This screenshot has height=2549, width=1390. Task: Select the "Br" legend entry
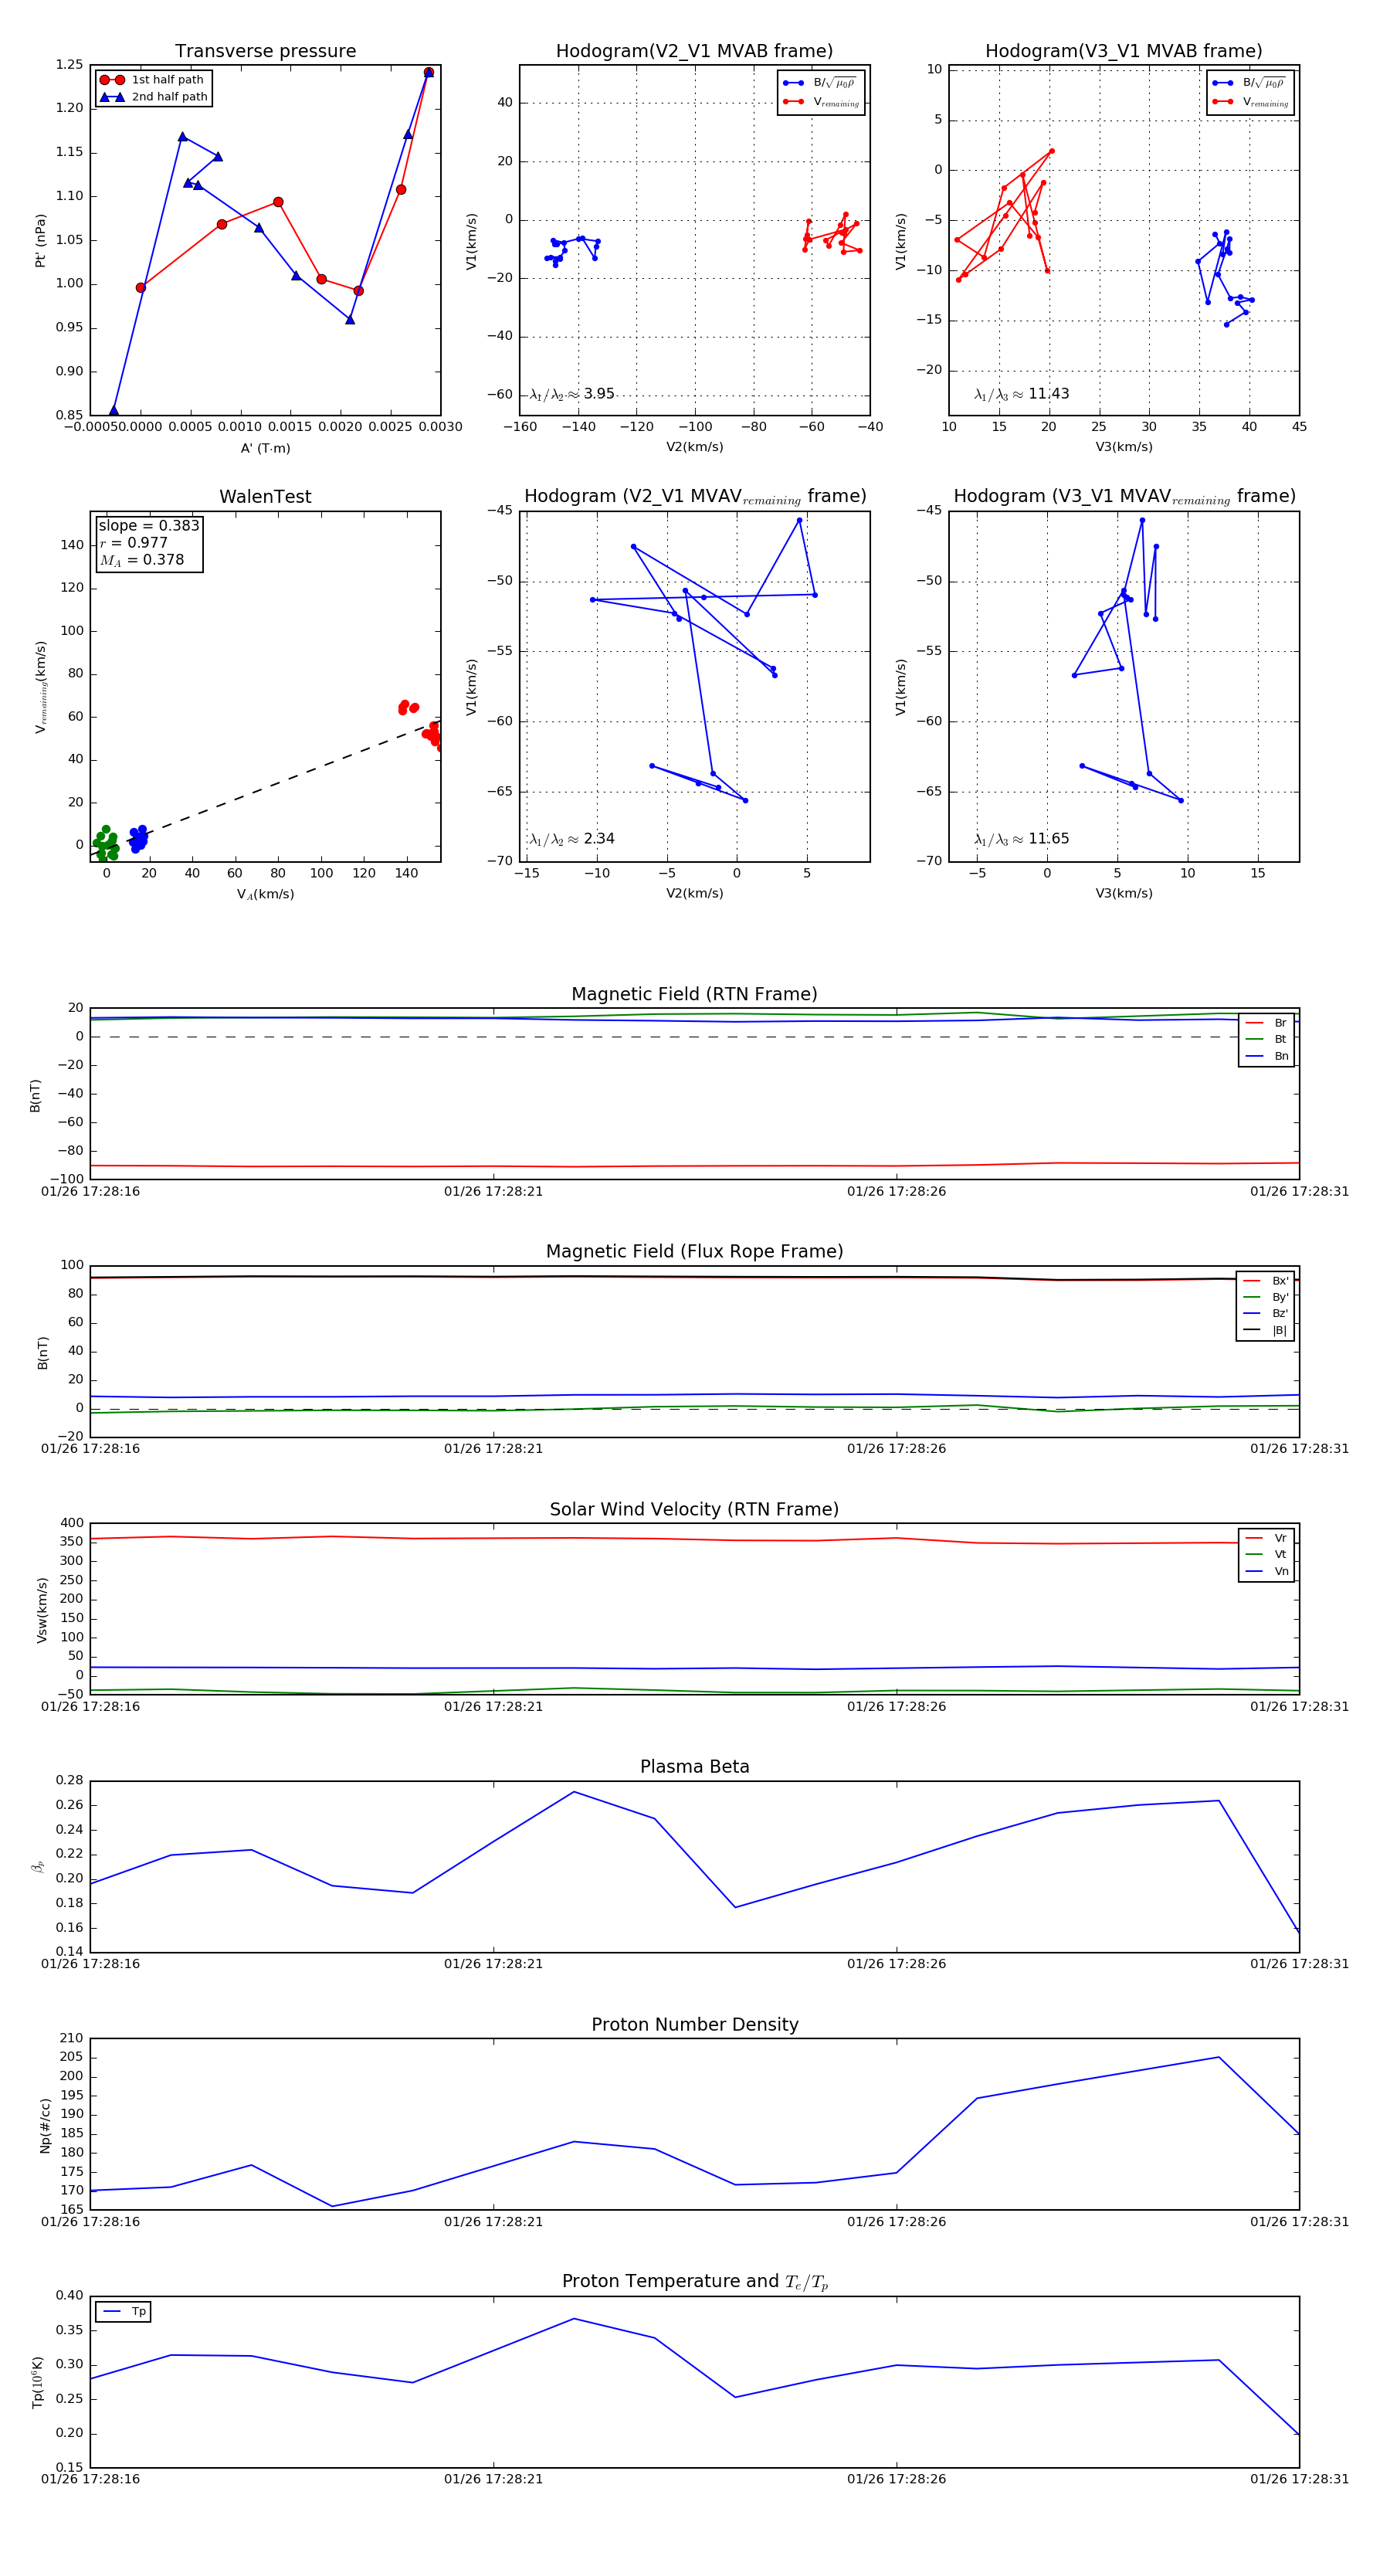pos(1266,1023)
